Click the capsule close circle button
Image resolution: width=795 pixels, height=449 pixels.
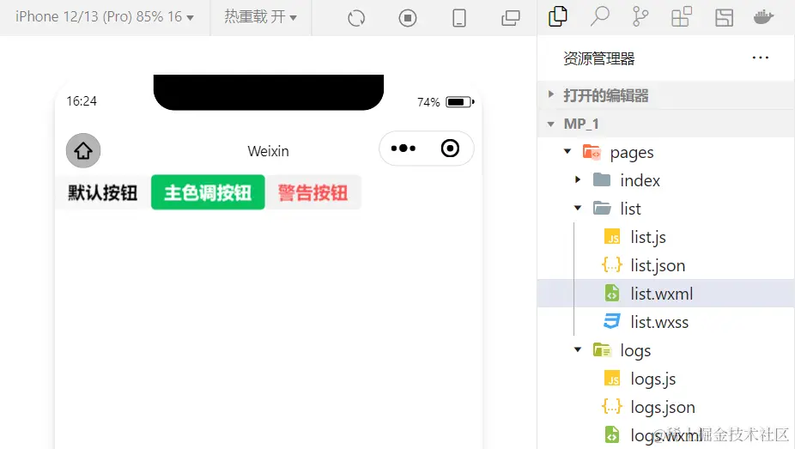[x=450, y=149]
